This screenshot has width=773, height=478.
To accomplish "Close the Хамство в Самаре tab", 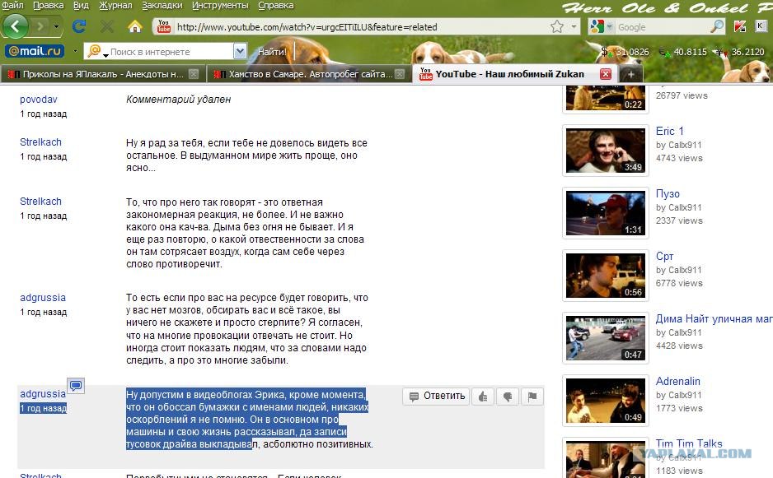I will [400, 74].
